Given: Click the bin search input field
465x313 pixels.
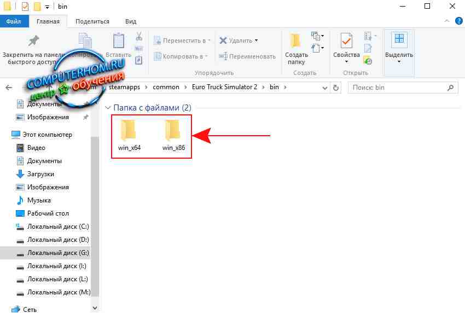Looking at the screenshot, I should click(x=397, y=87).
